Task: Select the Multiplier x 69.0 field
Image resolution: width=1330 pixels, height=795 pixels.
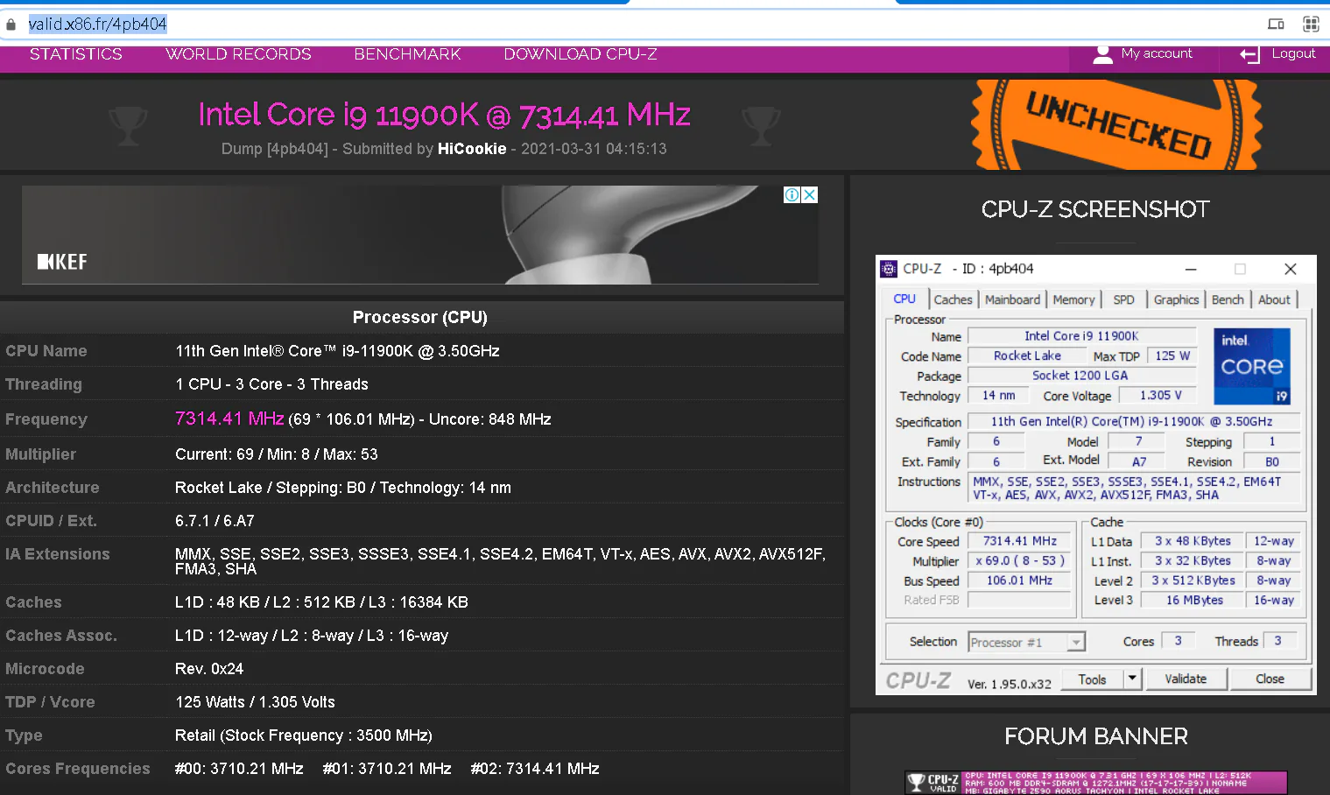Action: (x=1019, y=560)
